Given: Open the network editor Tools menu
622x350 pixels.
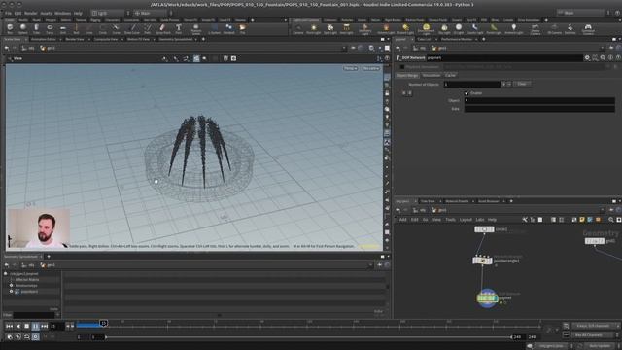Looking at the screenshot, I should point(450,220).
